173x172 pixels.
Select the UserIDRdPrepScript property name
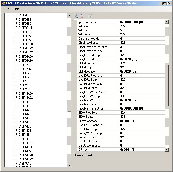pyautogui.click(x=91, y=76)
